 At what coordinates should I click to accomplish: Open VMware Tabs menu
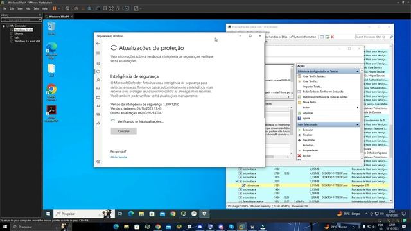(x=36, y=8)
